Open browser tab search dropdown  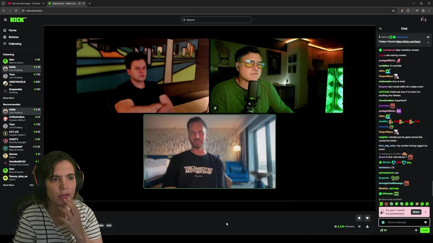point(3,3)
